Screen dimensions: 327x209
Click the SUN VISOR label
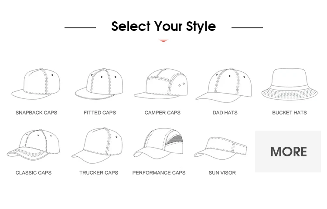[222, 173]
